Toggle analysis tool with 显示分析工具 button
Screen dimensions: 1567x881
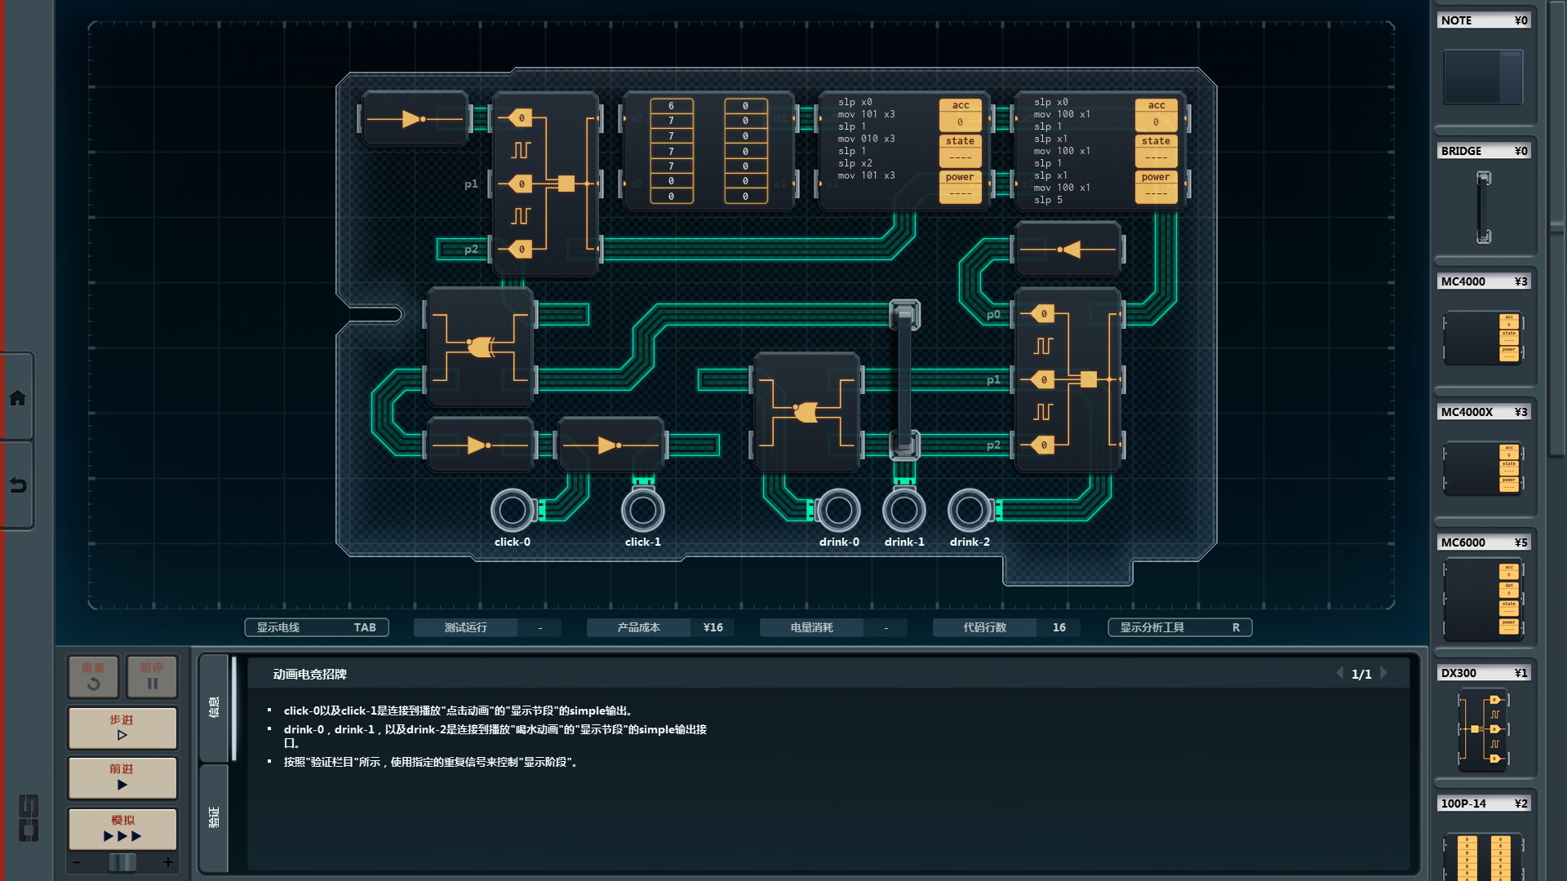pos(1179,627)
